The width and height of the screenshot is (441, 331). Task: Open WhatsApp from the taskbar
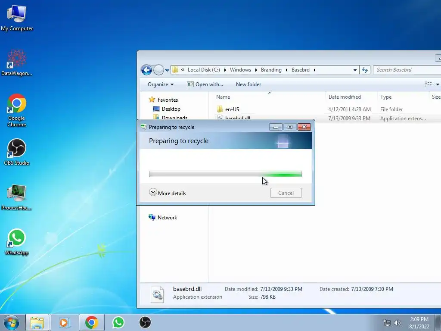(118, 322)
